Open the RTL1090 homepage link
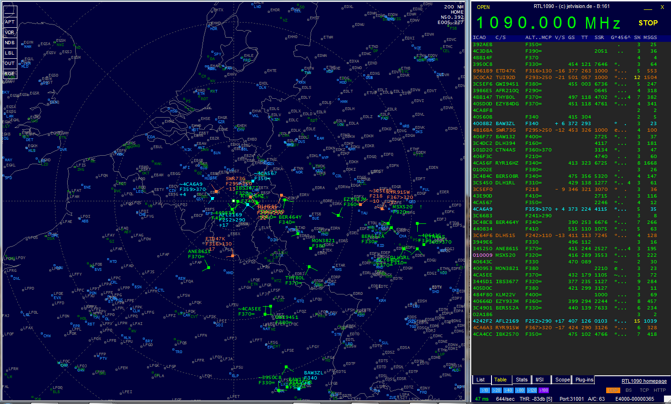671x404 pixels. (x=644, y=381)
